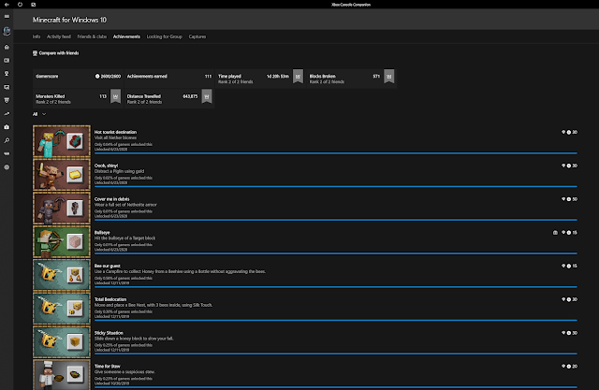Viewport: 599px width, 390px height.
Task: Click the Hot tourist destination progress bar
Action: coord(336,153)
